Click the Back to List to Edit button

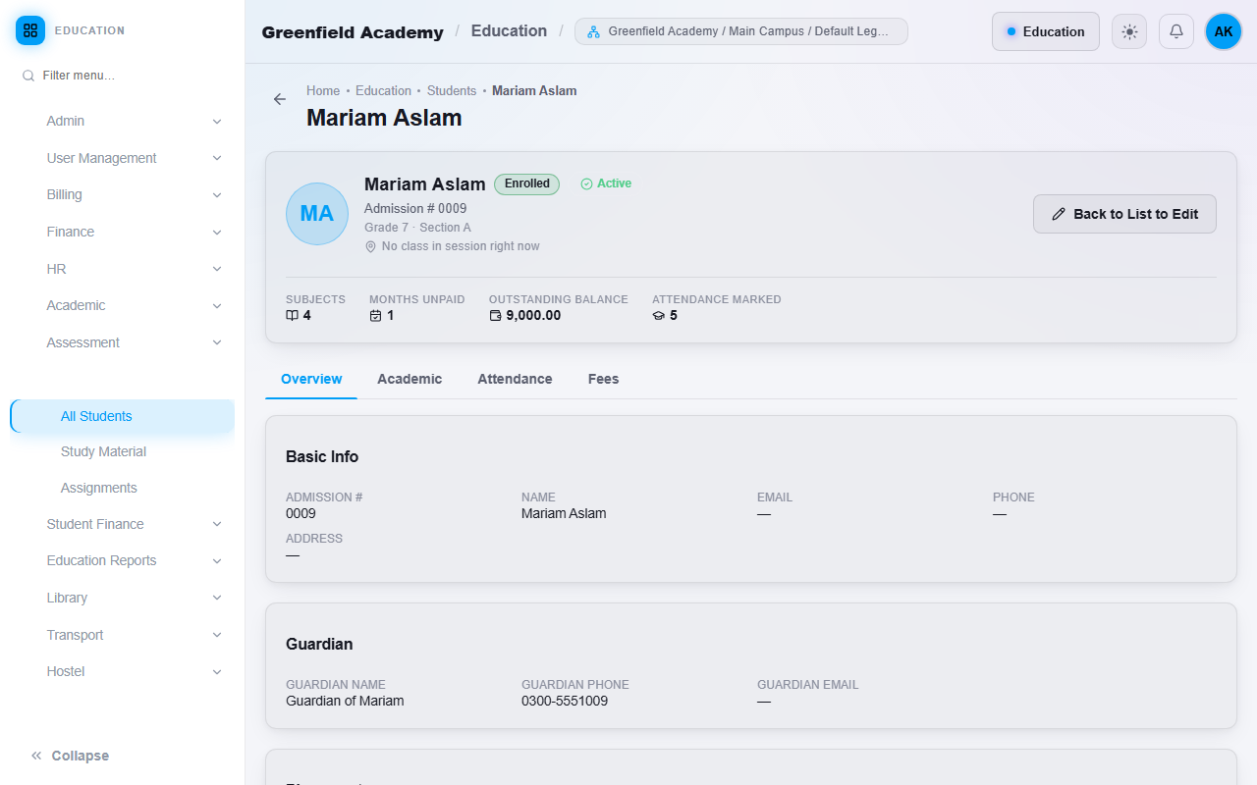(x=1124, y=214)
